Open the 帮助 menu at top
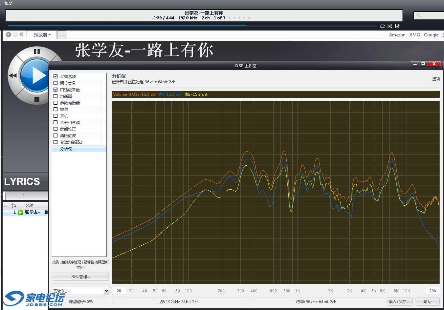The image size is (444, 310). 9,3
